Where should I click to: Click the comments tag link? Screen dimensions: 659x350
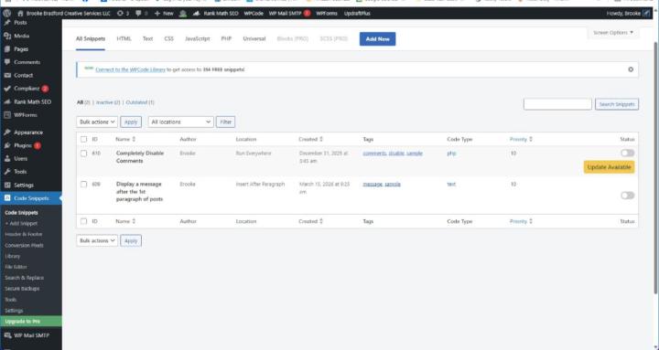click(374, 154)
